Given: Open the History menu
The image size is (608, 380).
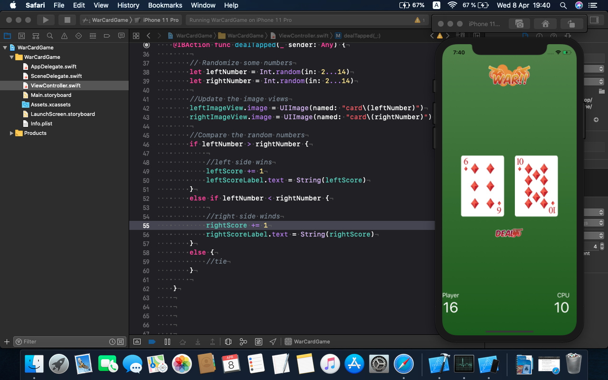Looking at the screenshot, I should [x=128, y=5].
